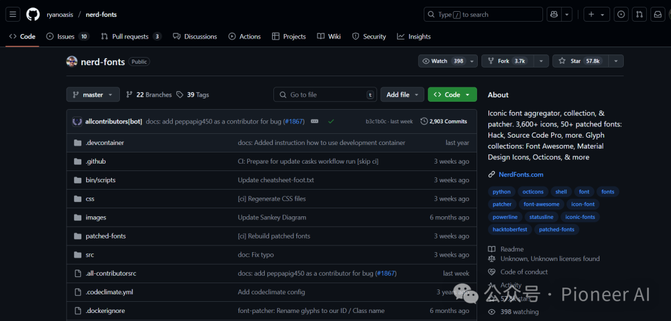The height and width of the screenshot is (321, 671).
Task: Click the .dockerignore file icon
Action: click(x=78, y=310)
